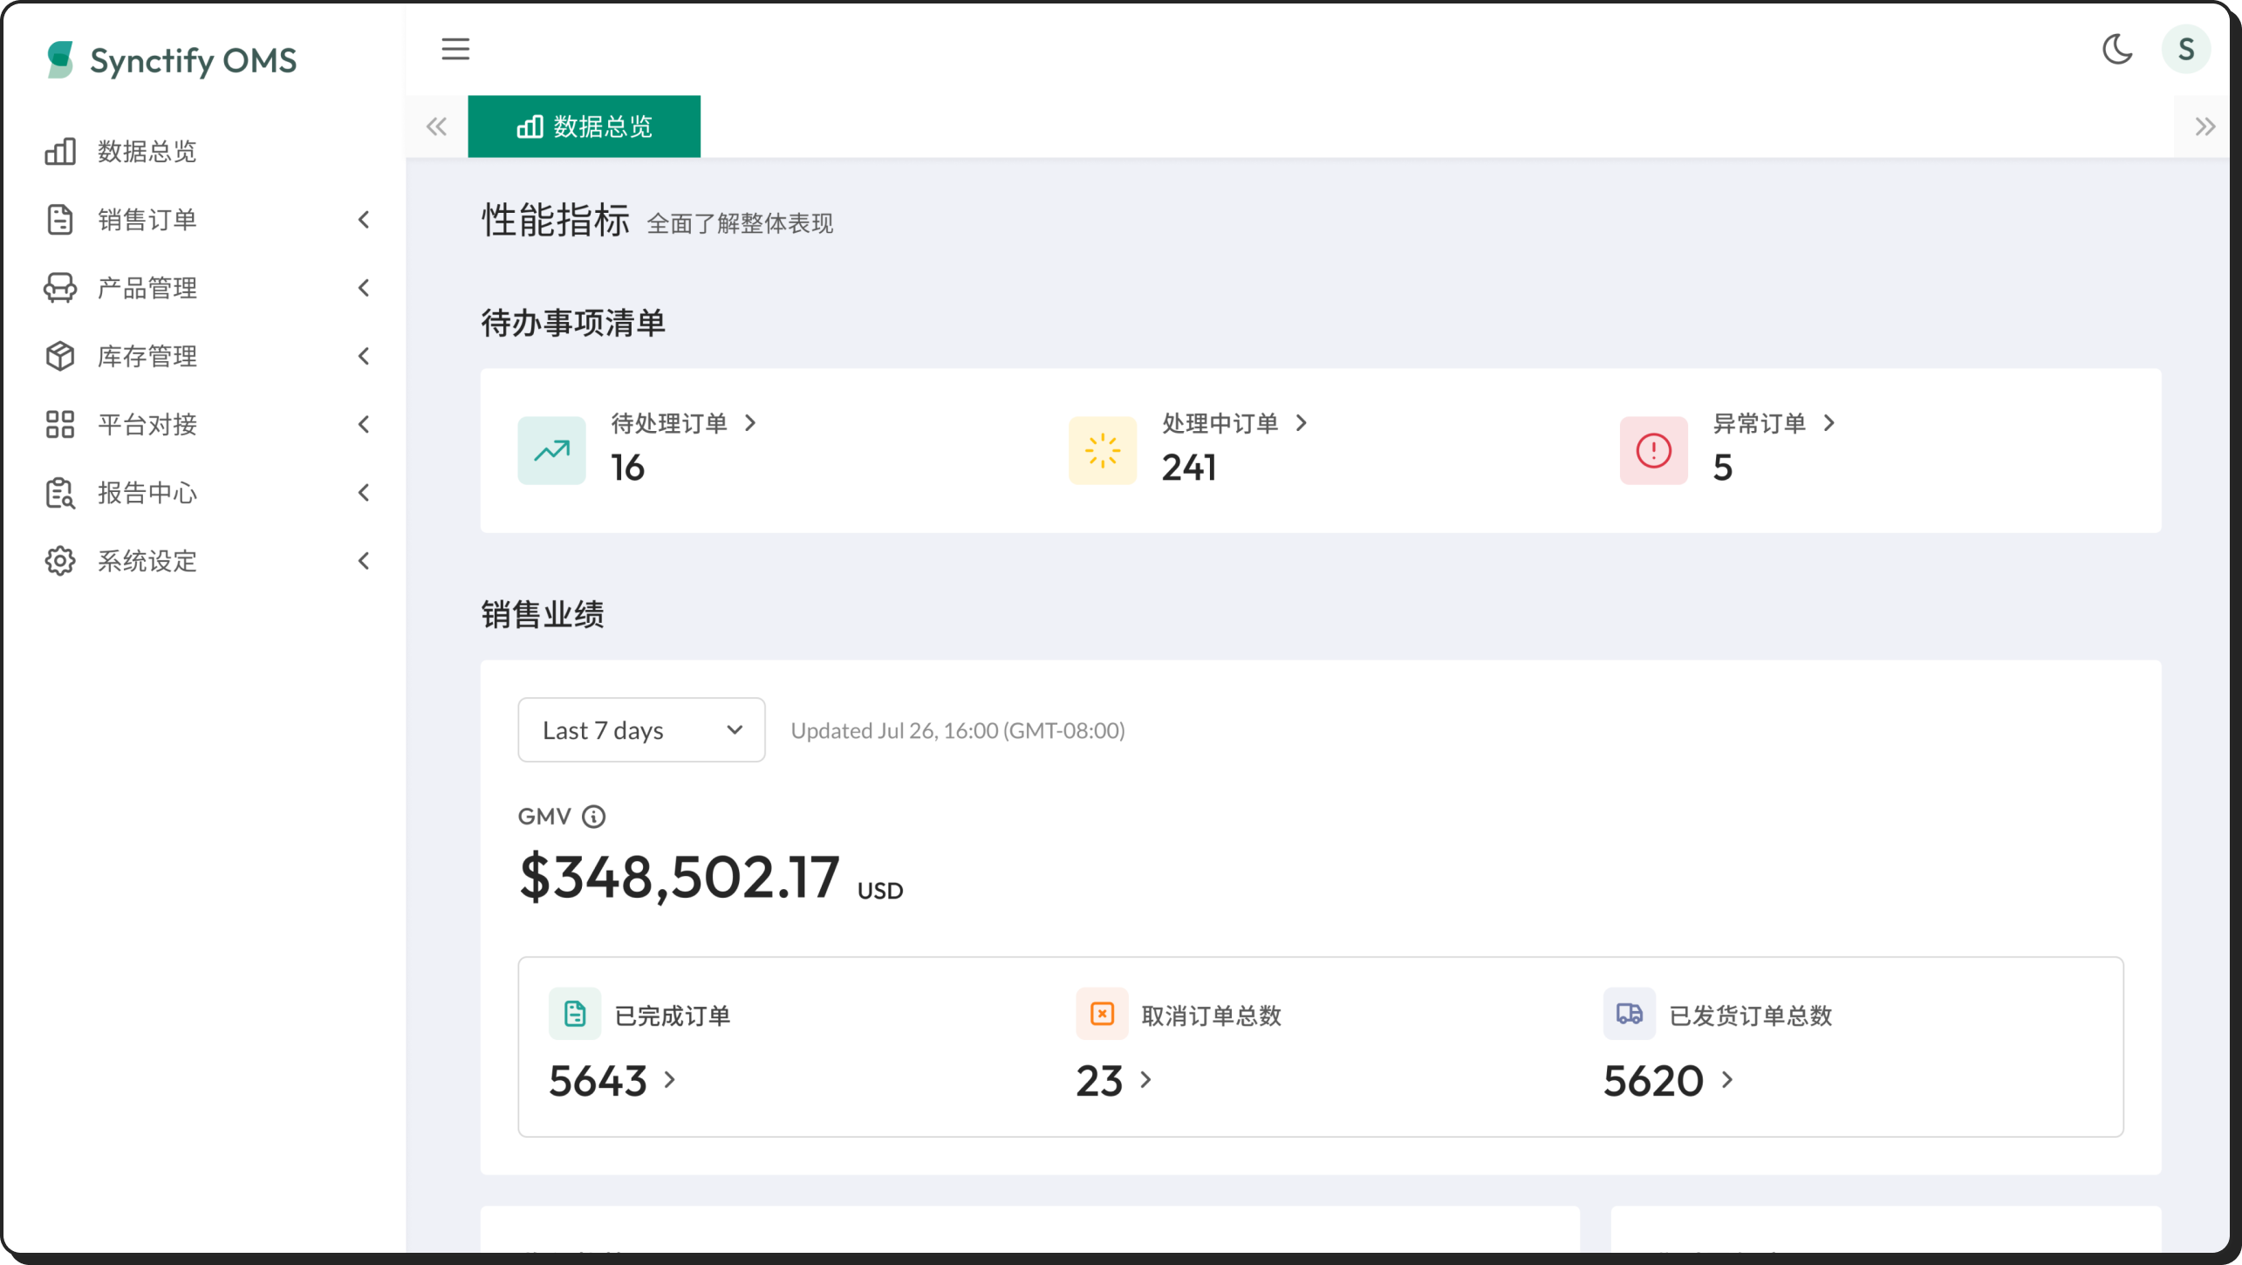This screenshot has height=1265, width=2242.
Task: Click the 全面了解整体表现 subtitle
Action: [740, 223]
